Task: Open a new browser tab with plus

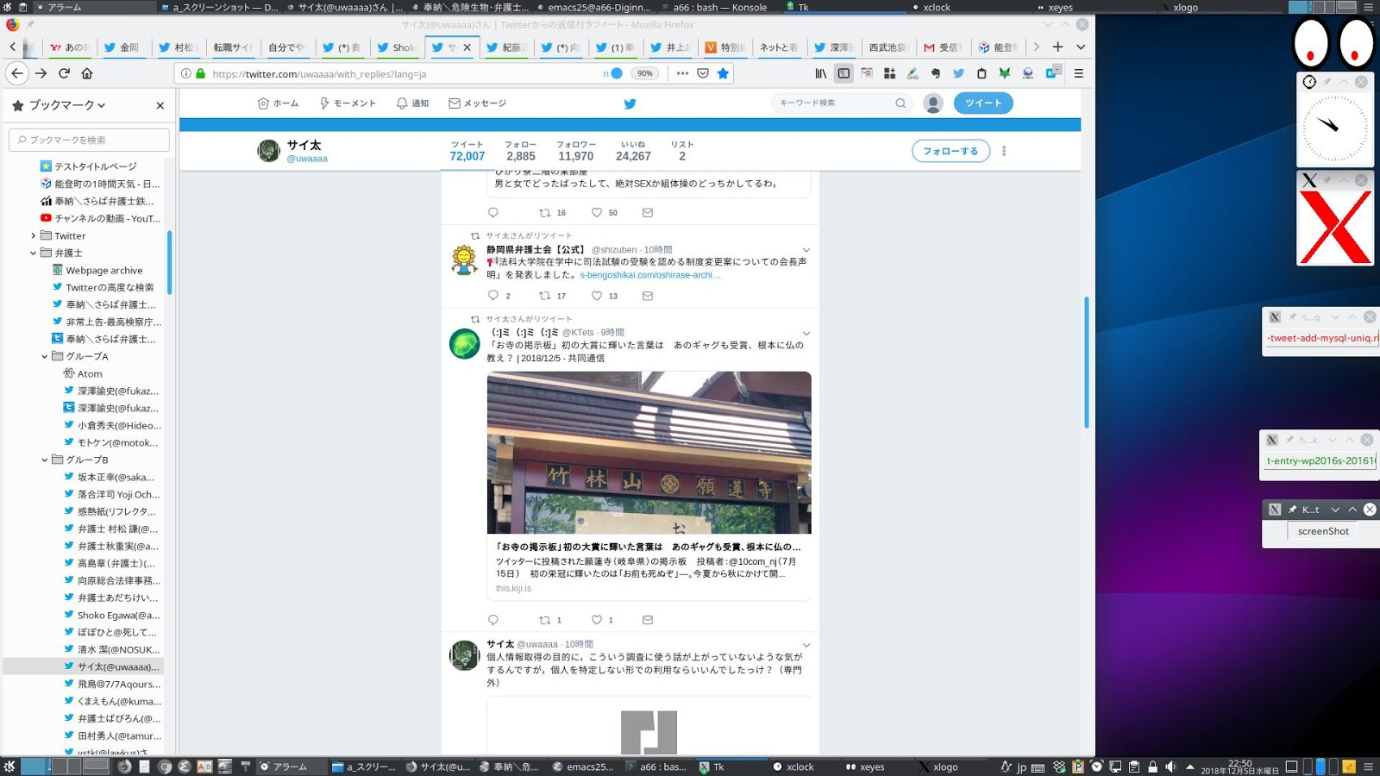Action: 1058,47
